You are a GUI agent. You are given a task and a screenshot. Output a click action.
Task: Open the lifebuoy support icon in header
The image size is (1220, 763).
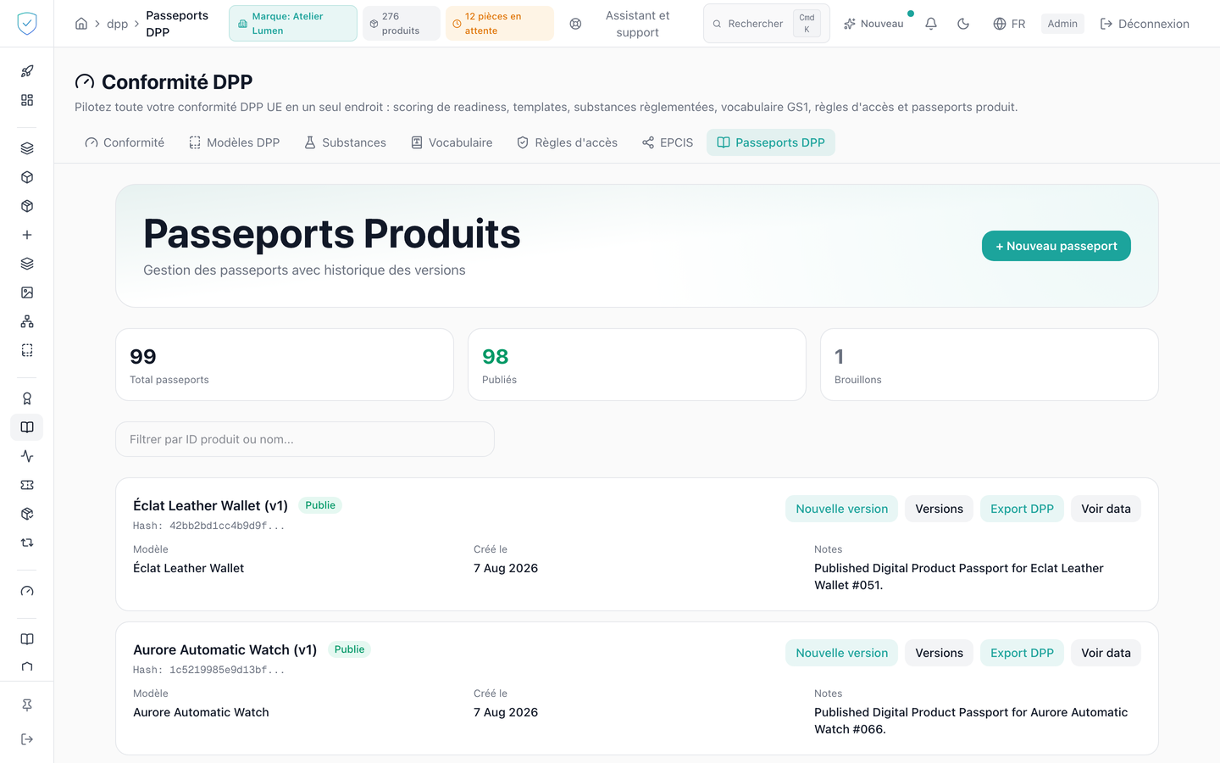click(575, 24)
